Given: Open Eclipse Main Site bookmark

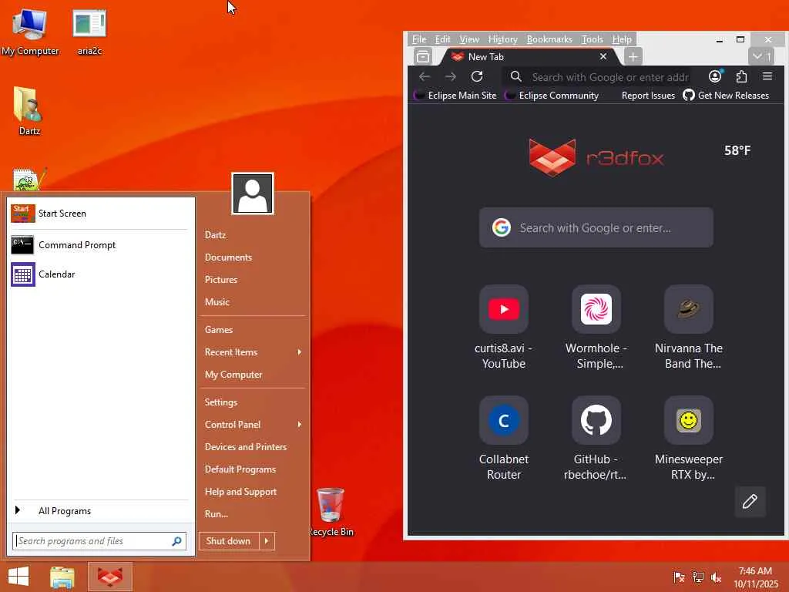Looking at the screenshot, I should [455, 96].
